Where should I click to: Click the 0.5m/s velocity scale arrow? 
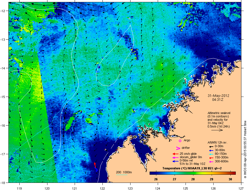click(217, 130)
